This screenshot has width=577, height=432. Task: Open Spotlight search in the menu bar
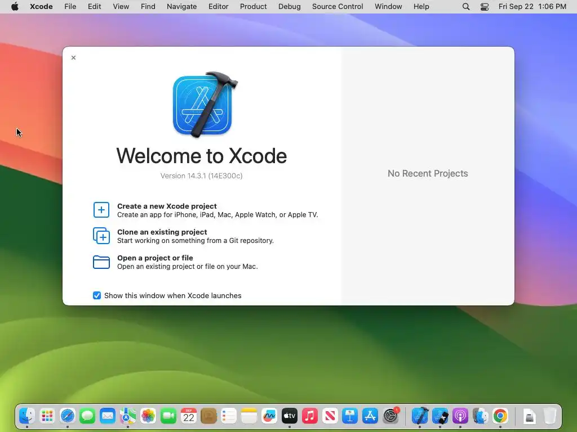(466, 7)
